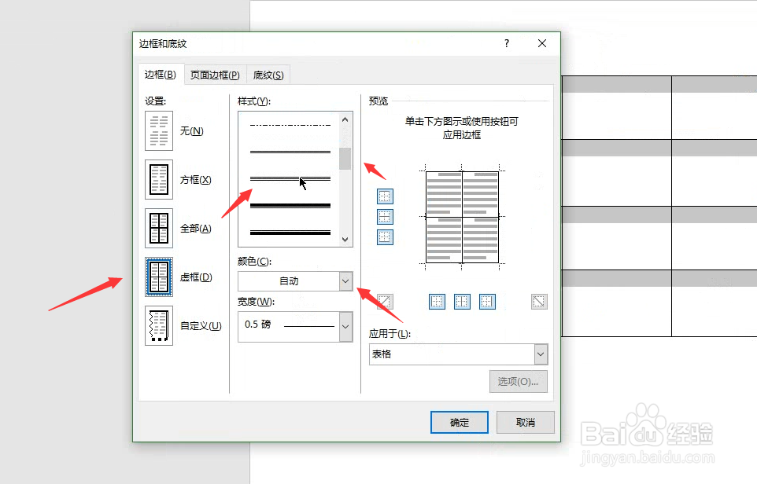The image size is (757, 484).
Task: Toggle the bottom border button in preview
Action: pos(385,237)
